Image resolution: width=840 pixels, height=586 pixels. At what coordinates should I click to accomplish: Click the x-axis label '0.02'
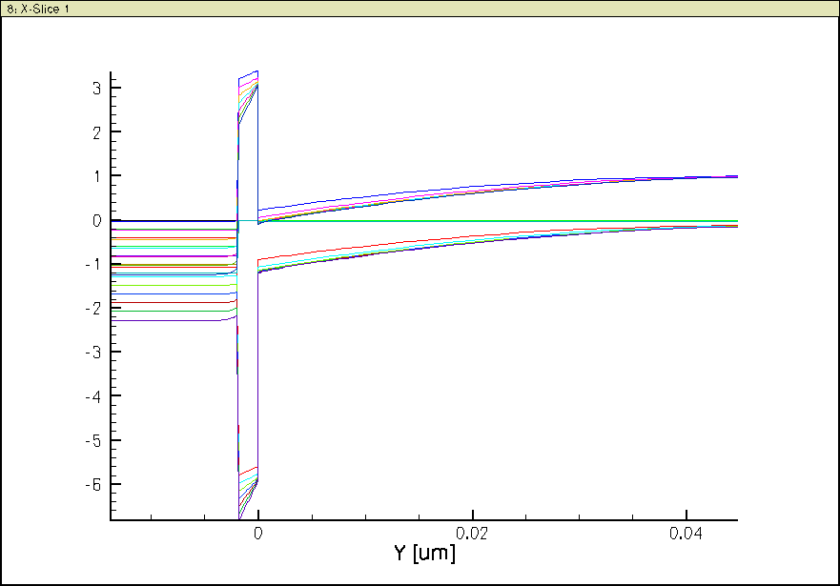(472, 534)
